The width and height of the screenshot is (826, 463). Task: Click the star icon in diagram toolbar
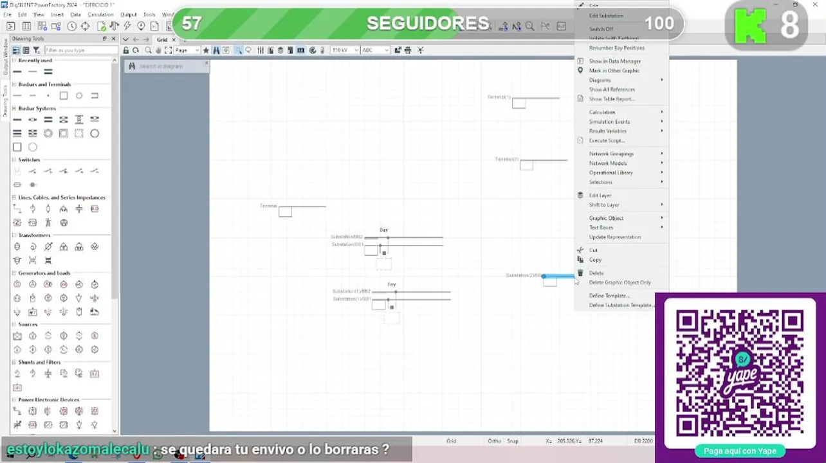206,50
